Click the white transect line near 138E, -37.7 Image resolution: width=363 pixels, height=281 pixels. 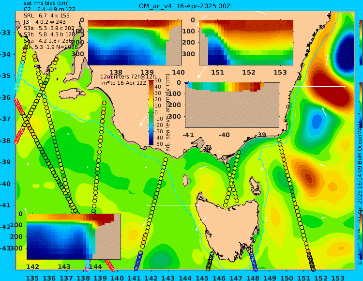point(93,134)
